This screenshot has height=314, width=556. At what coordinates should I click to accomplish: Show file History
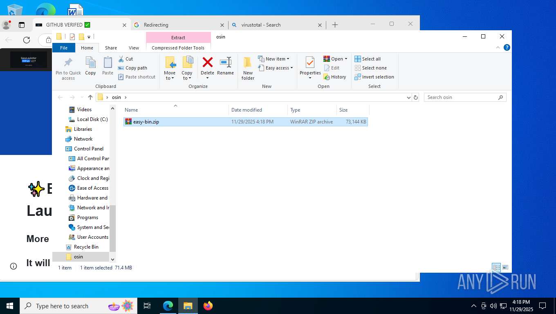(x=335, y=77)
